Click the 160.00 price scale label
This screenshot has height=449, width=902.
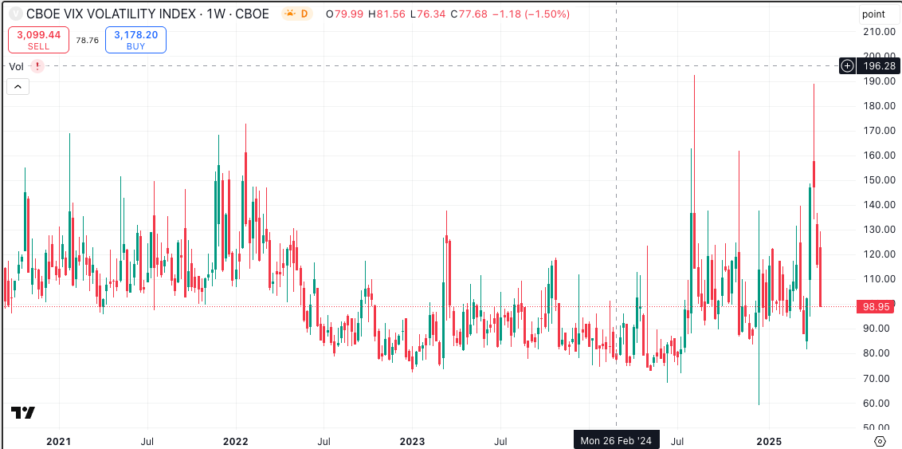pyautogui.click(x=878, y=156)
